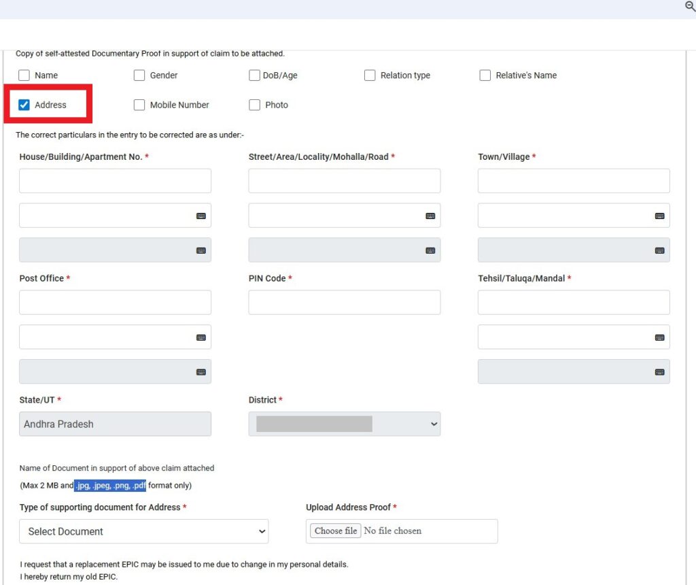The image size is (696, 585).
Task: Click keyboard icon on greyed third Tehsil row
Action: point(659,371)
